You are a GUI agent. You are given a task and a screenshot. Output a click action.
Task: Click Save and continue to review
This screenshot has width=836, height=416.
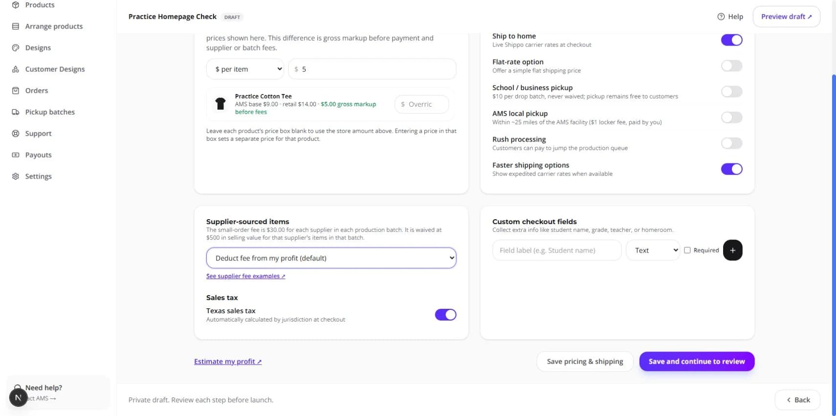pos(697,361)
